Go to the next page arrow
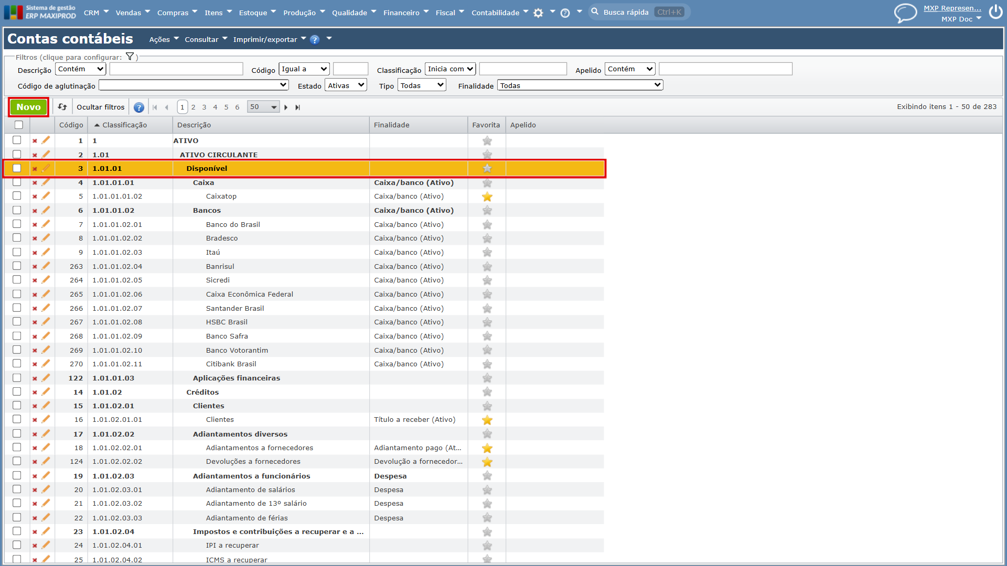The height and width of the screenshot is (566, 1007). pos(286,107)
